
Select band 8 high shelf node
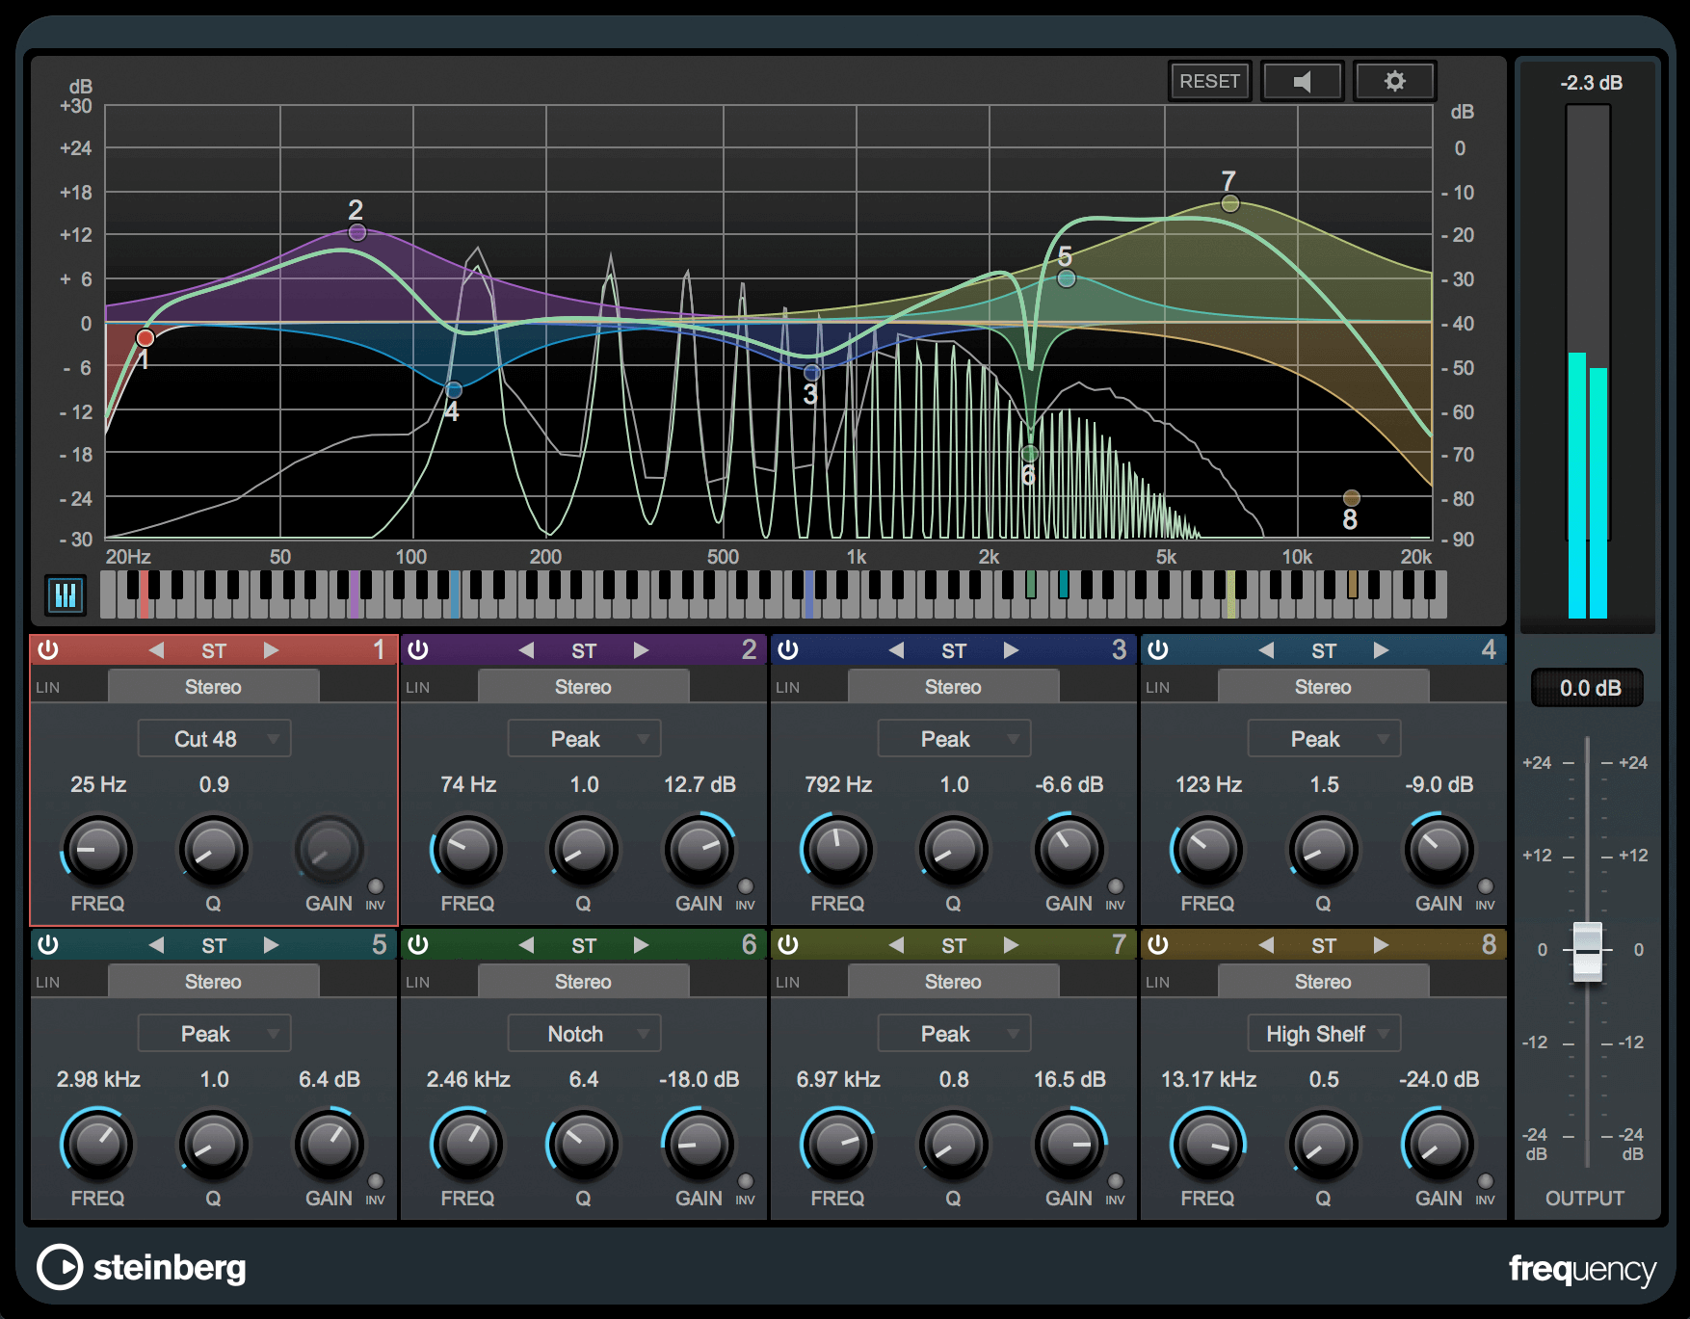[x=1352, y=498]
